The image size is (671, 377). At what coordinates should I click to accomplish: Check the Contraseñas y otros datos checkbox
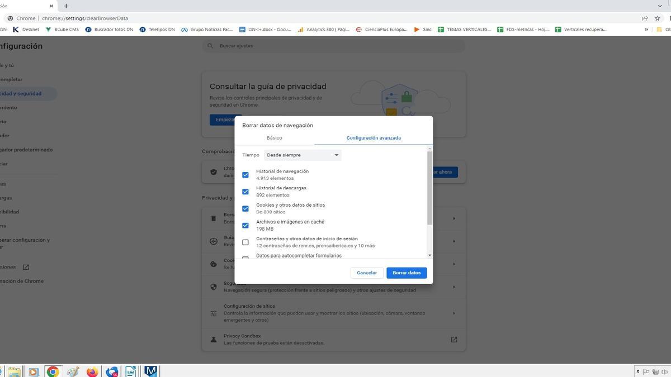point(245,242)
